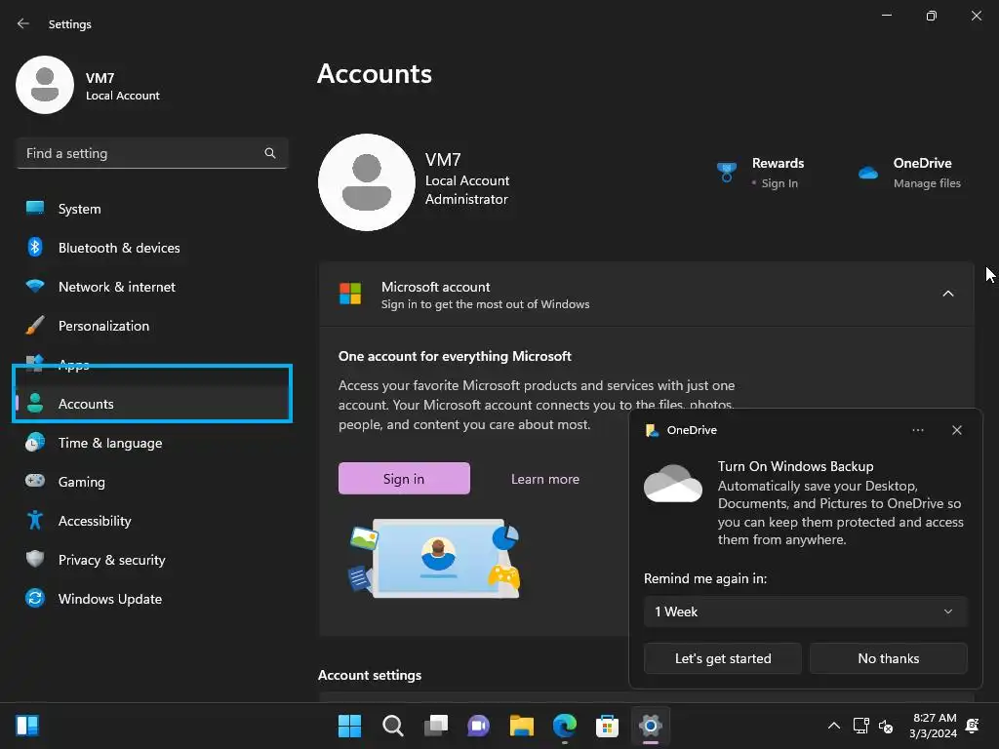Click the Windows Update refresh icon

click(35, 598)
